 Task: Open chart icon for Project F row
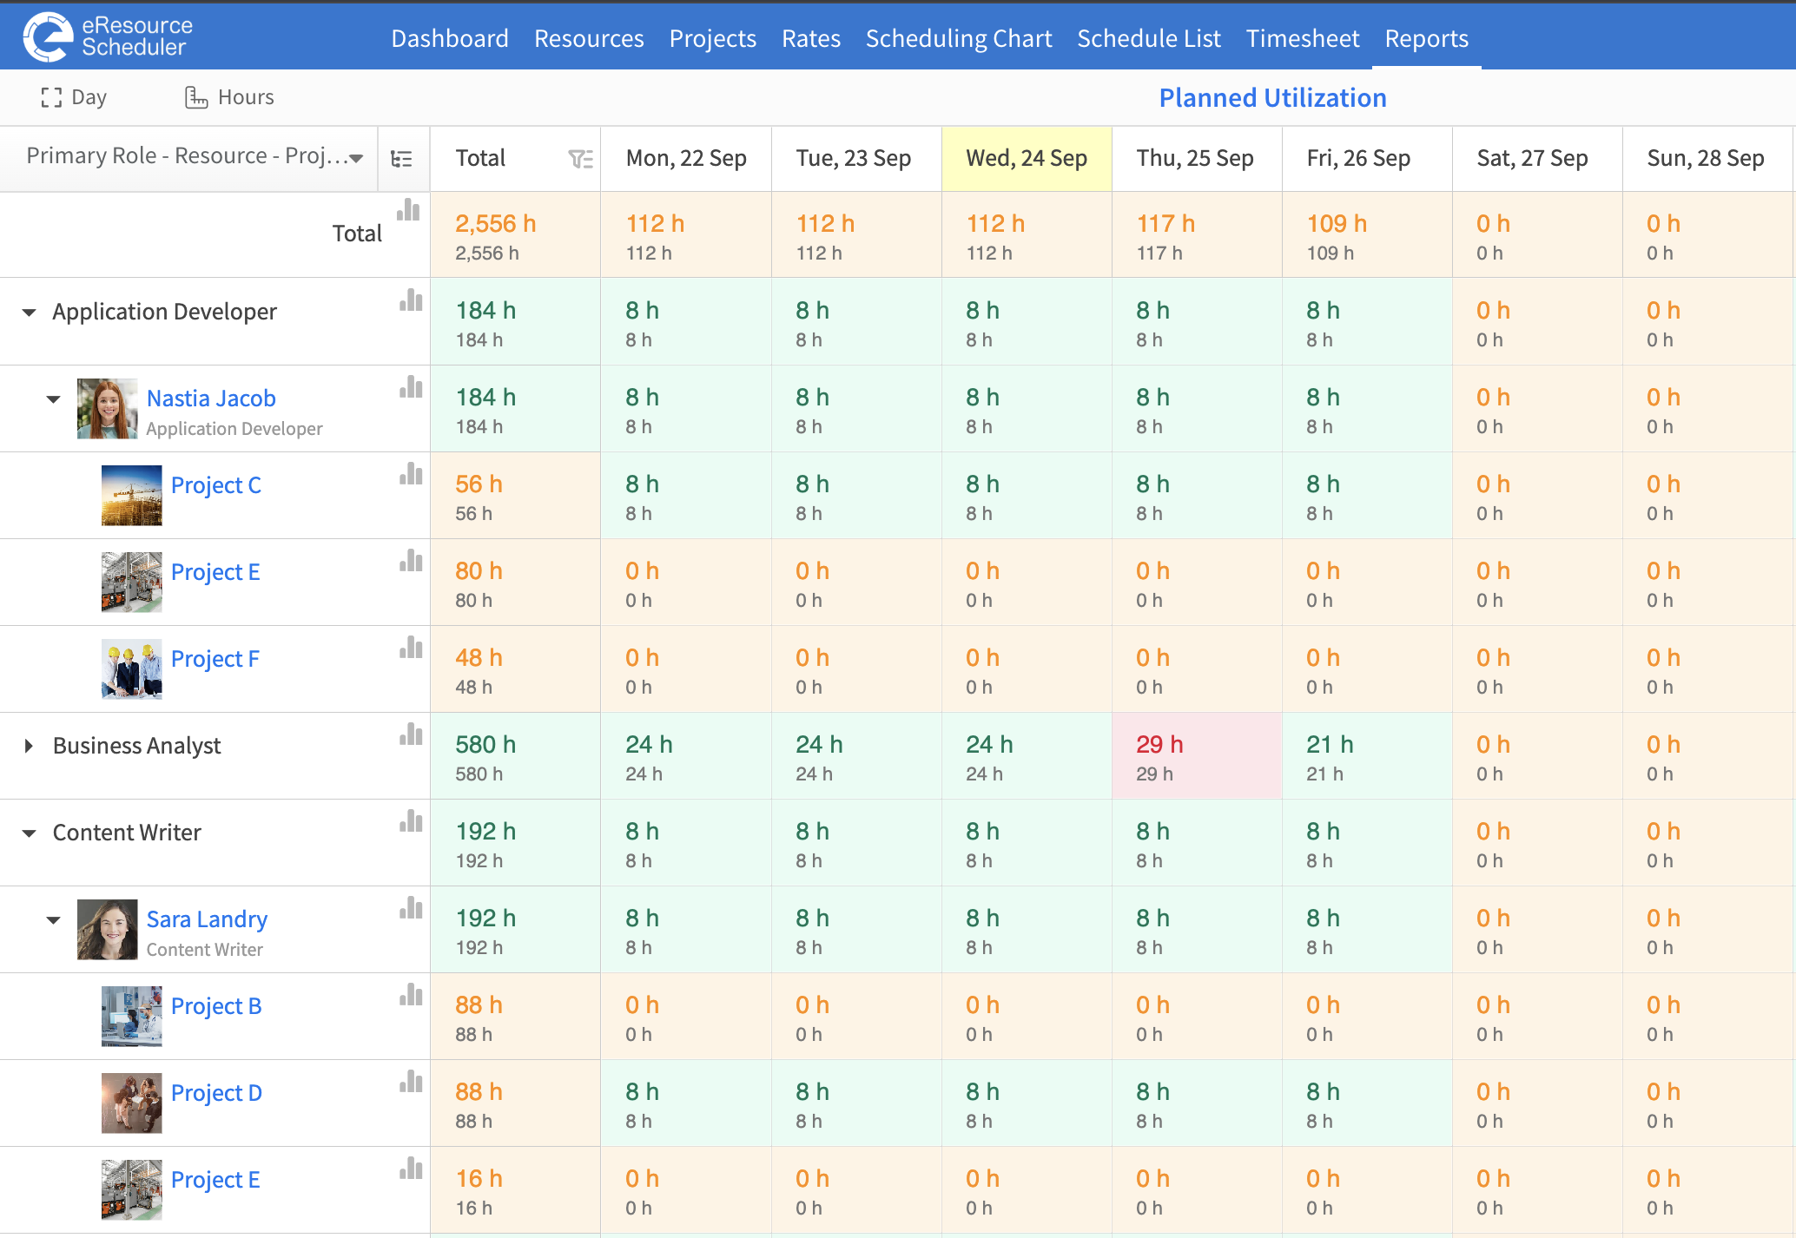click(x=411, y=648)
